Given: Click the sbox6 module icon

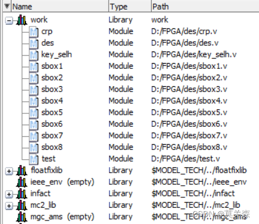Looking at the screenshot, I should (34, 124).
